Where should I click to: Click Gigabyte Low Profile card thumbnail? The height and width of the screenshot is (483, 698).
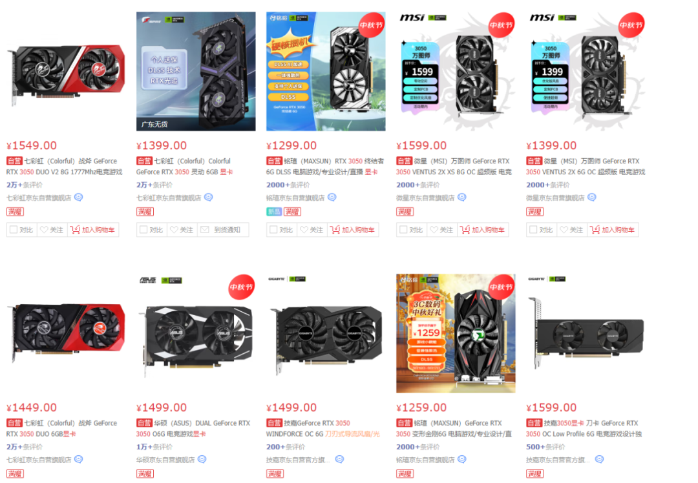pyautogui.click(x=586, y=333)
